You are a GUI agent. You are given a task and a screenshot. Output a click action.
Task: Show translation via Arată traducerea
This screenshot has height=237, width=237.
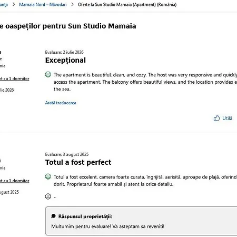click(x=61, y=103)
